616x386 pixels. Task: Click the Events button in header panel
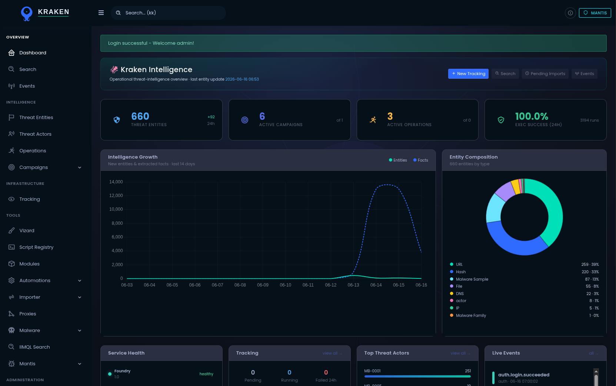[585, 74]
